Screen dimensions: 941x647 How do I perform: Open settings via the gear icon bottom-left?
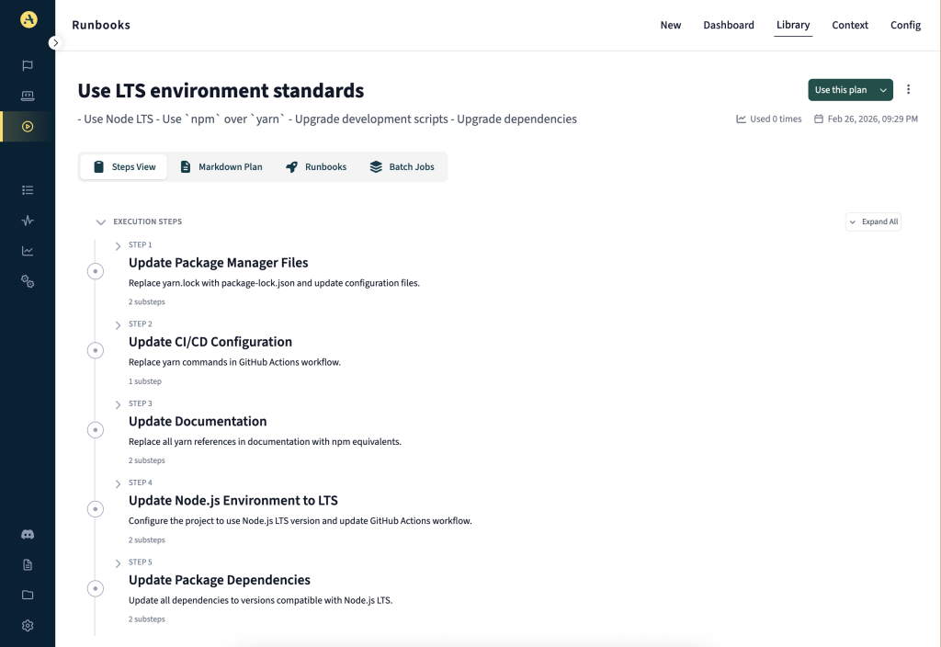click(27, 625)
